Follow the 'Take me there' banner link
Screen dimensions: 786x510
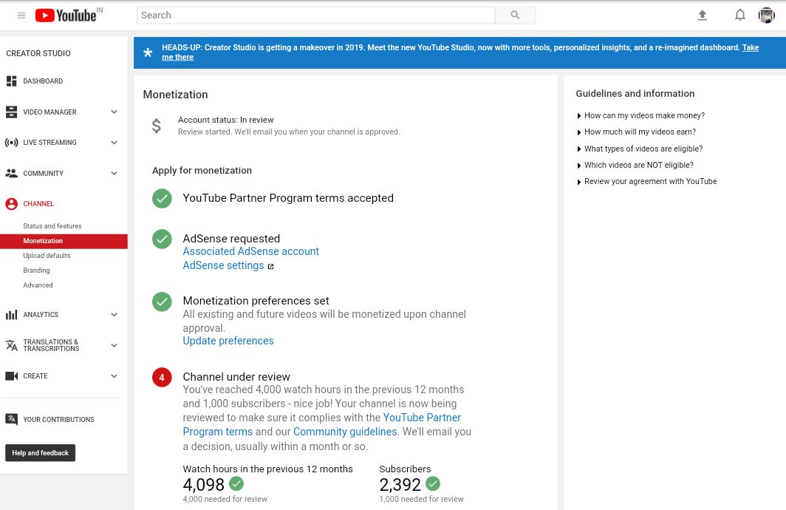pos(751,47)
